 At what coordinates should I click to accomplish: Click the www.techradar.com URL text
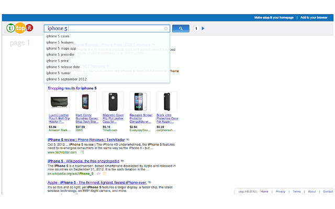(62, 153)
